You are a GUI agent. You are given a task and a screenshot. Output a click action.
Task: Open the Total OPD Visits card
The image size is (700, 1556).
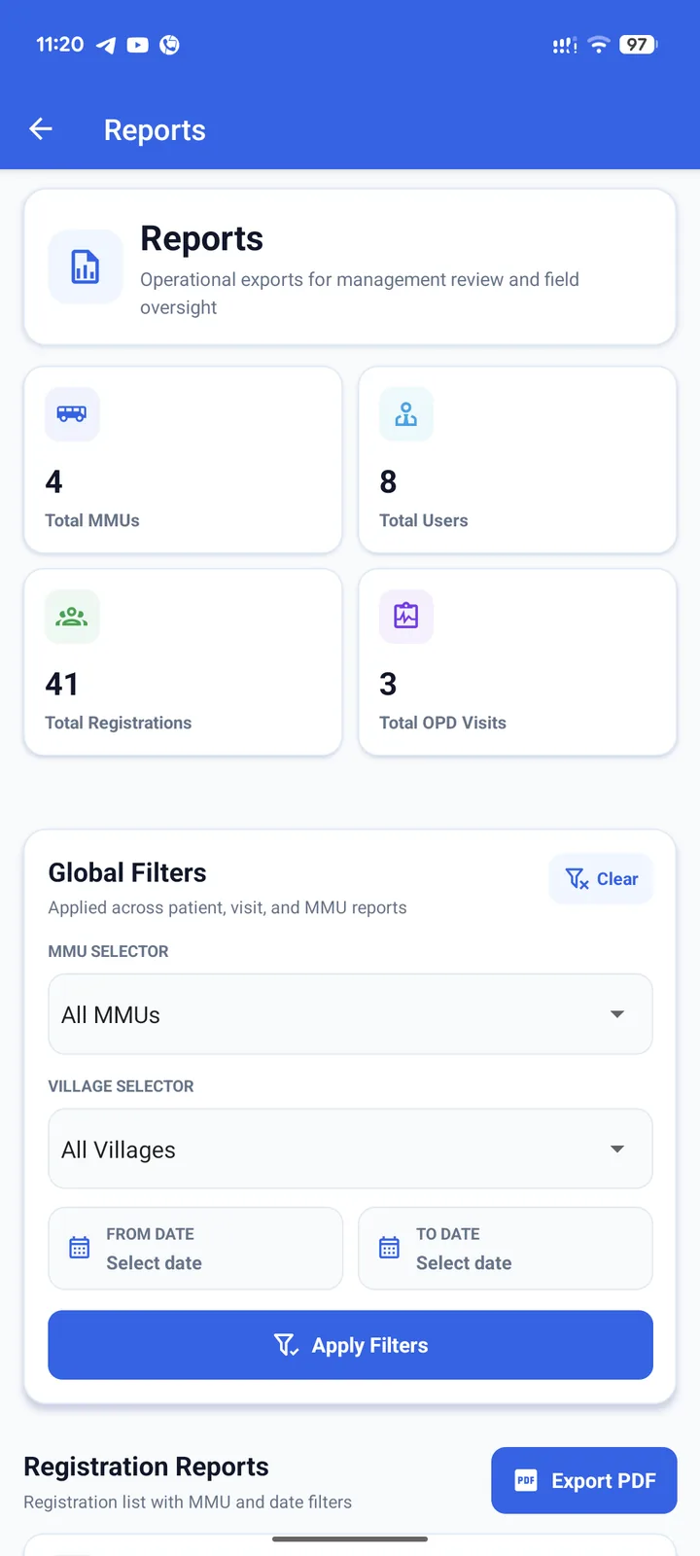517,662
